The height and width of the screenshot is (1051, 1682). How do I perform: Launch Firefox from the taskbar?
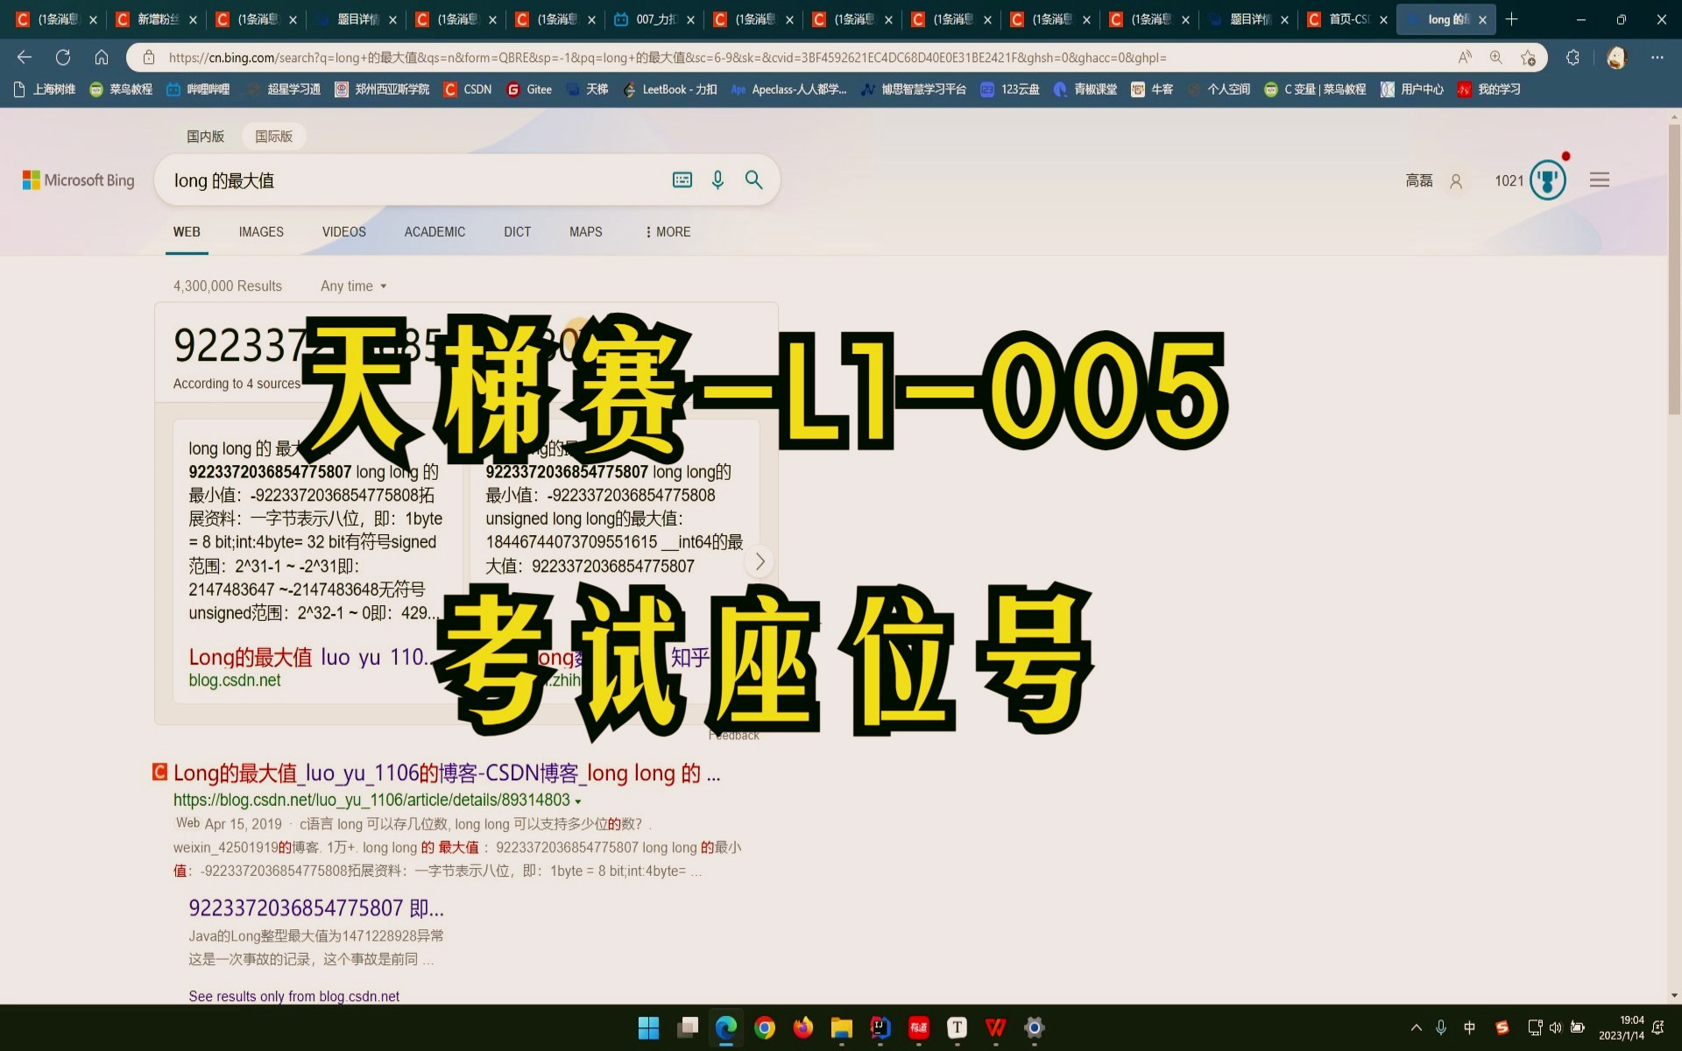click(803, 1028)
